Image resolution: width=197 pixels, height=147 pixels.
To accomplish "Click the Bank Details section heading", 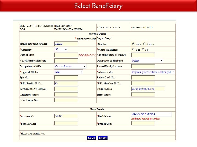I will 97,109.
